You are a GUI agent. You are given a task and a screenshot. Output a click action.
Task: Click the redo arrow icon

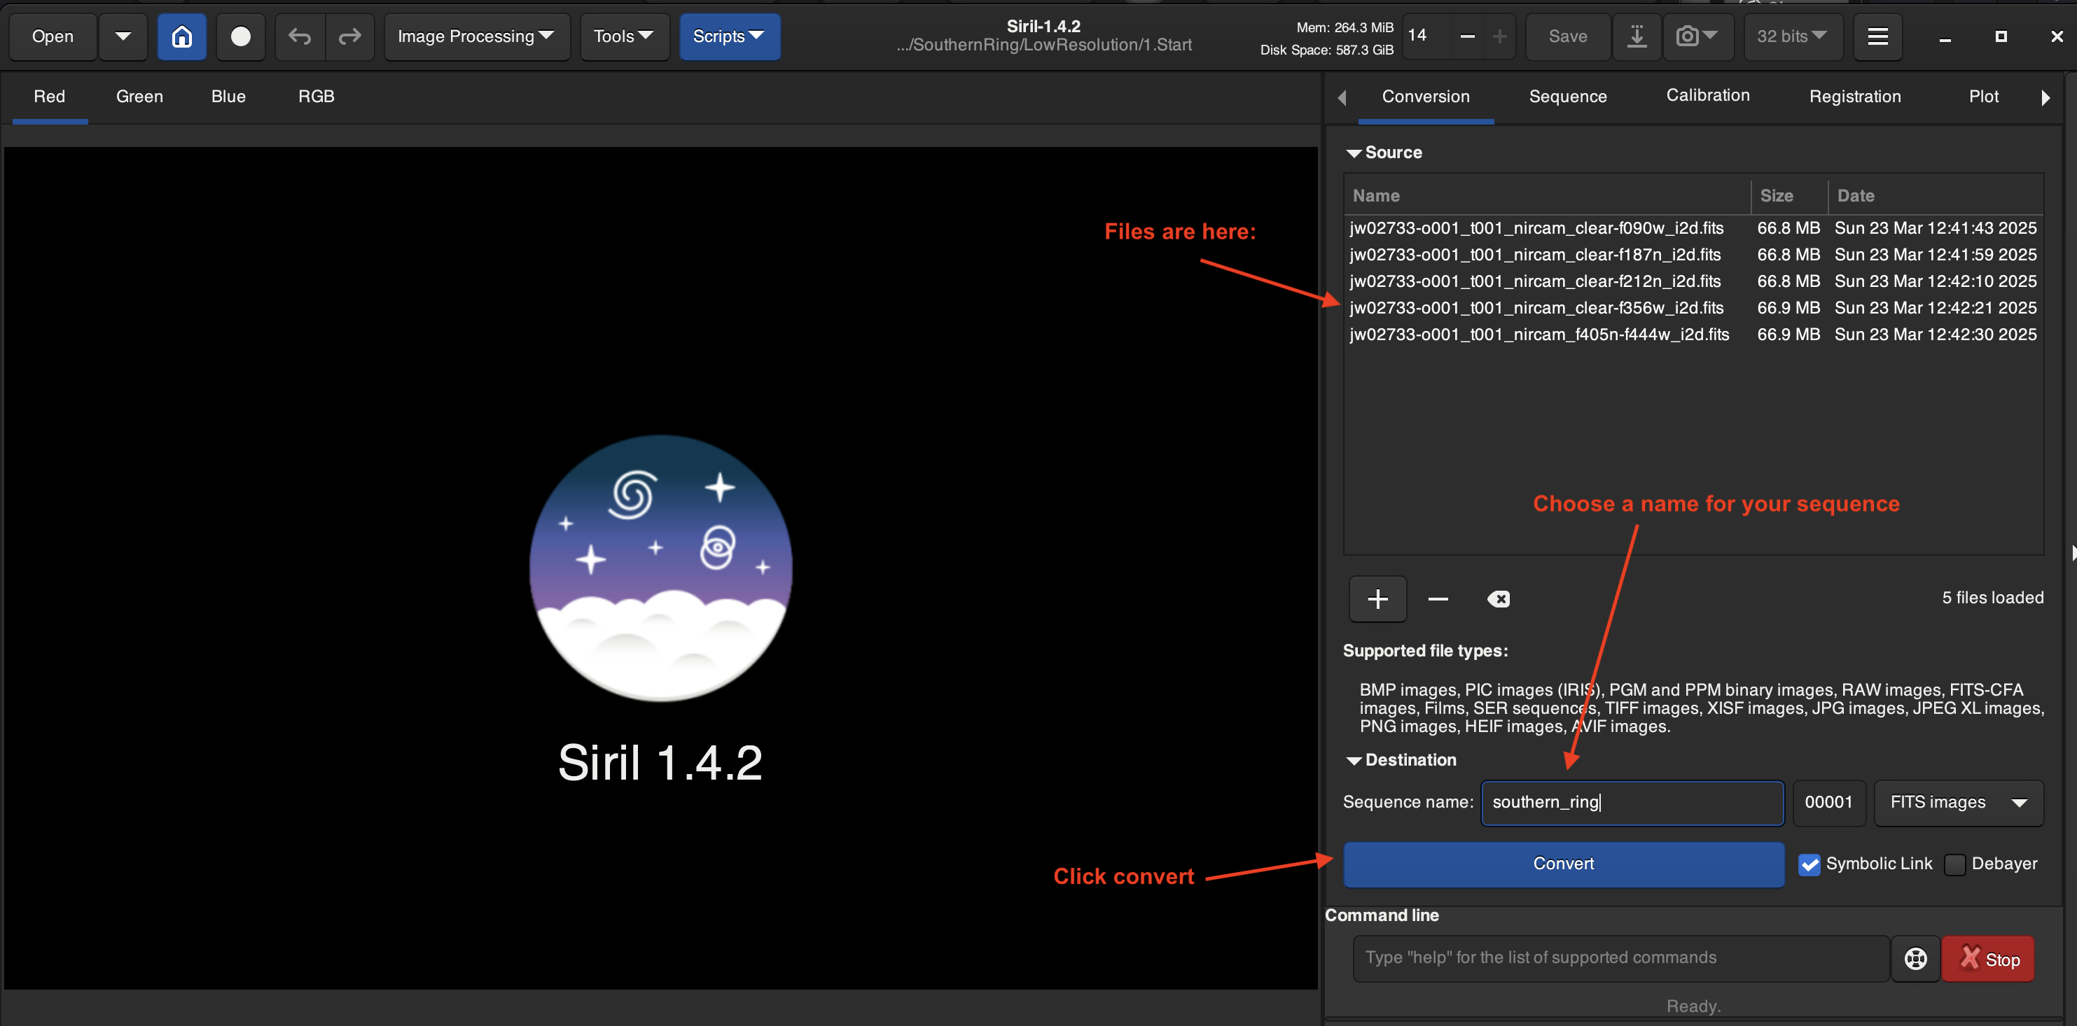point(350,36)
